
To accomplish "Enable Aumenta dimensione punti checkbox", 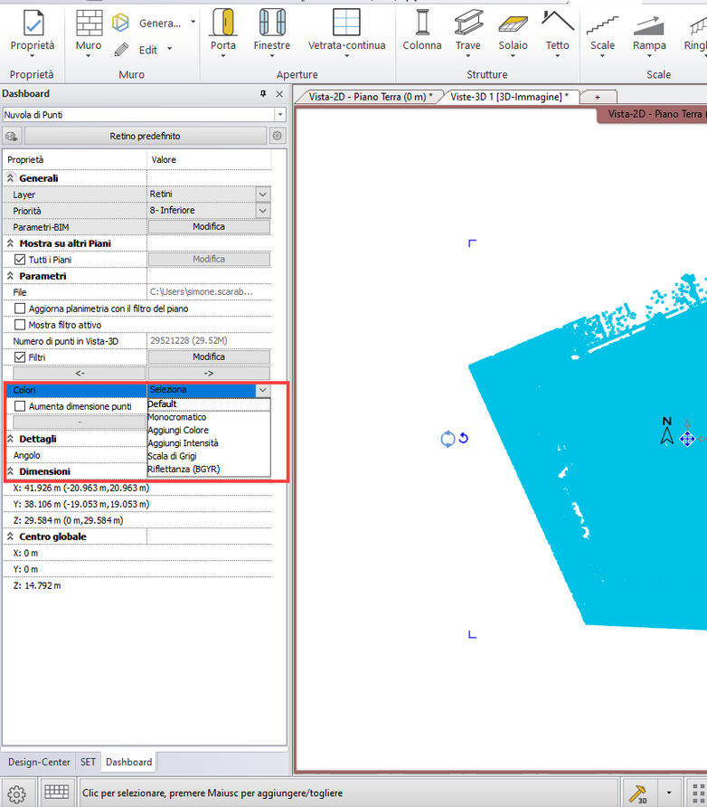I will click(x=20, y=406).
